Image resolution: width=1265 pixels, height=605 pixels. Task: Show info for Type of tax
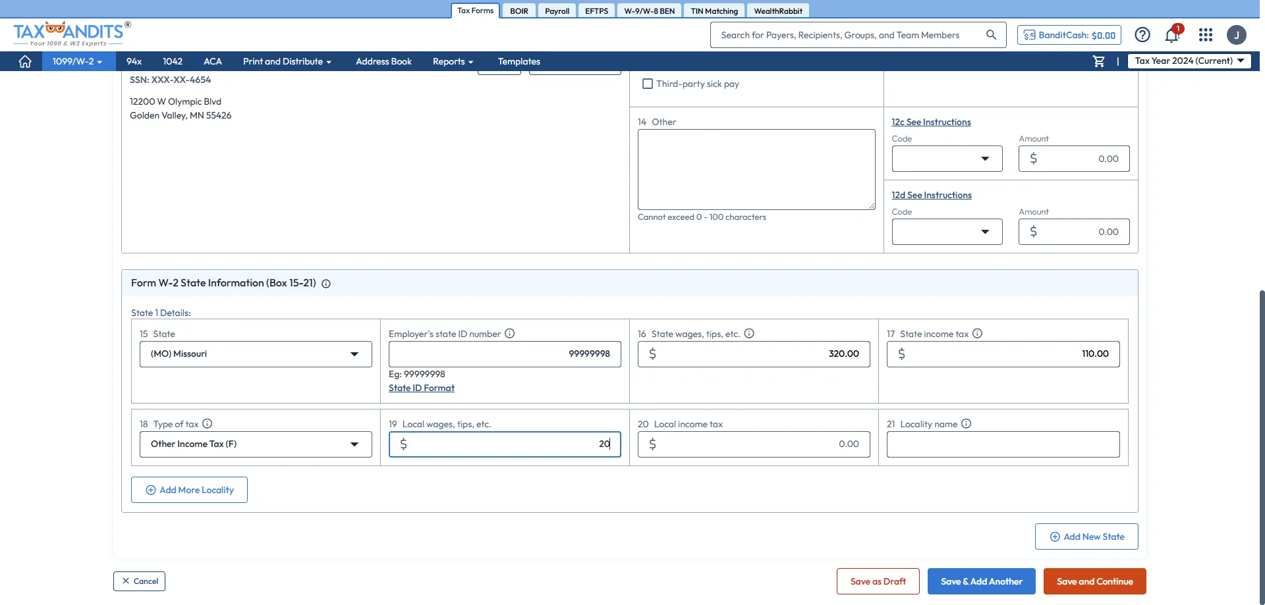[x=208, y=424]
